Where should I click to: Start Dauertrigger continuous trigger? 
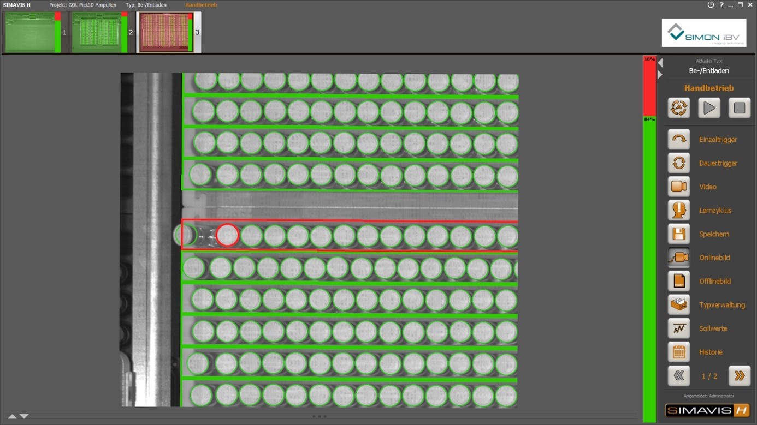point(679,163)
